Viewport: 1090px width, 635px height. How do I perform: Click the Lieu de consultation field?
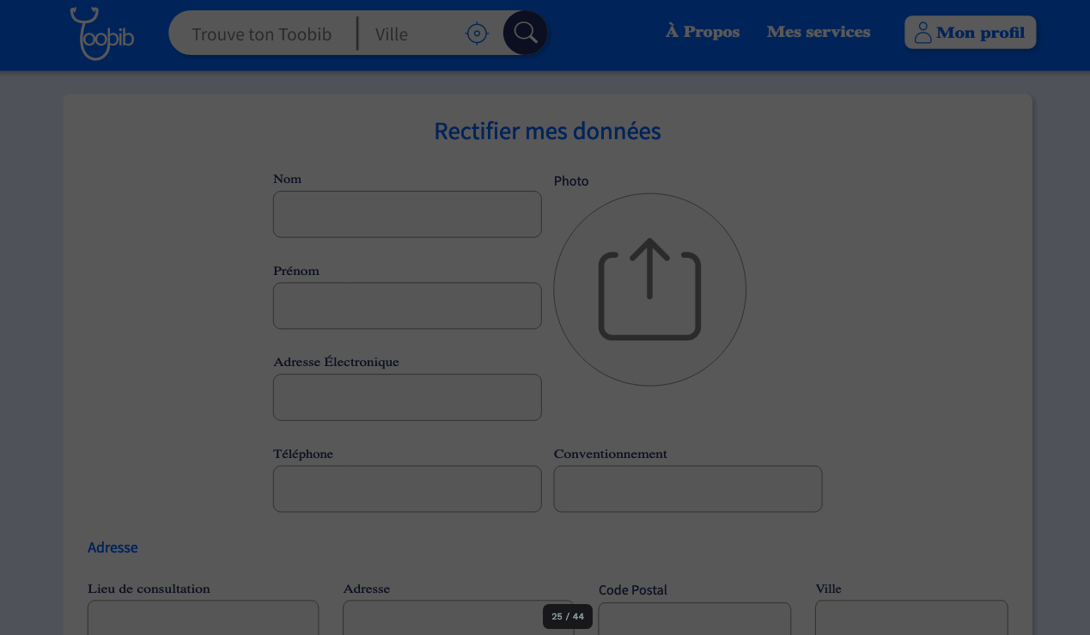click(203, 619)
